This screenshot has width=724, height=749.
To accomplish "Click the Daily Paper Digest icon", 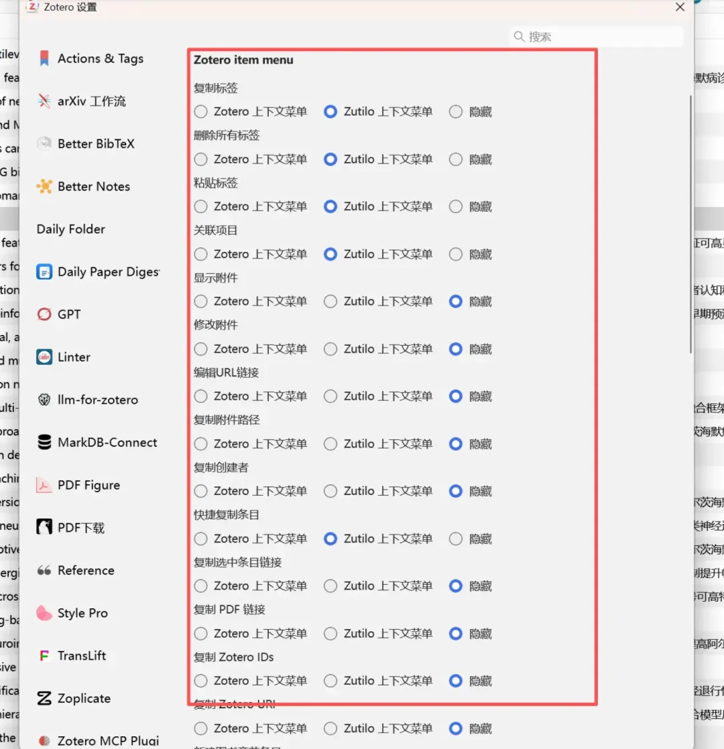I will [44, 272].
